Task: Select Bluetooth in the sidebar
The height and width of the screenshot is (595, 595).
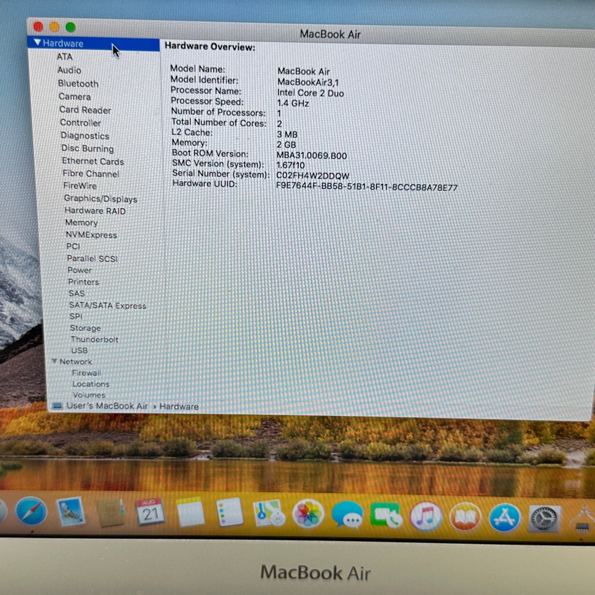Action: tap(78, 84)
